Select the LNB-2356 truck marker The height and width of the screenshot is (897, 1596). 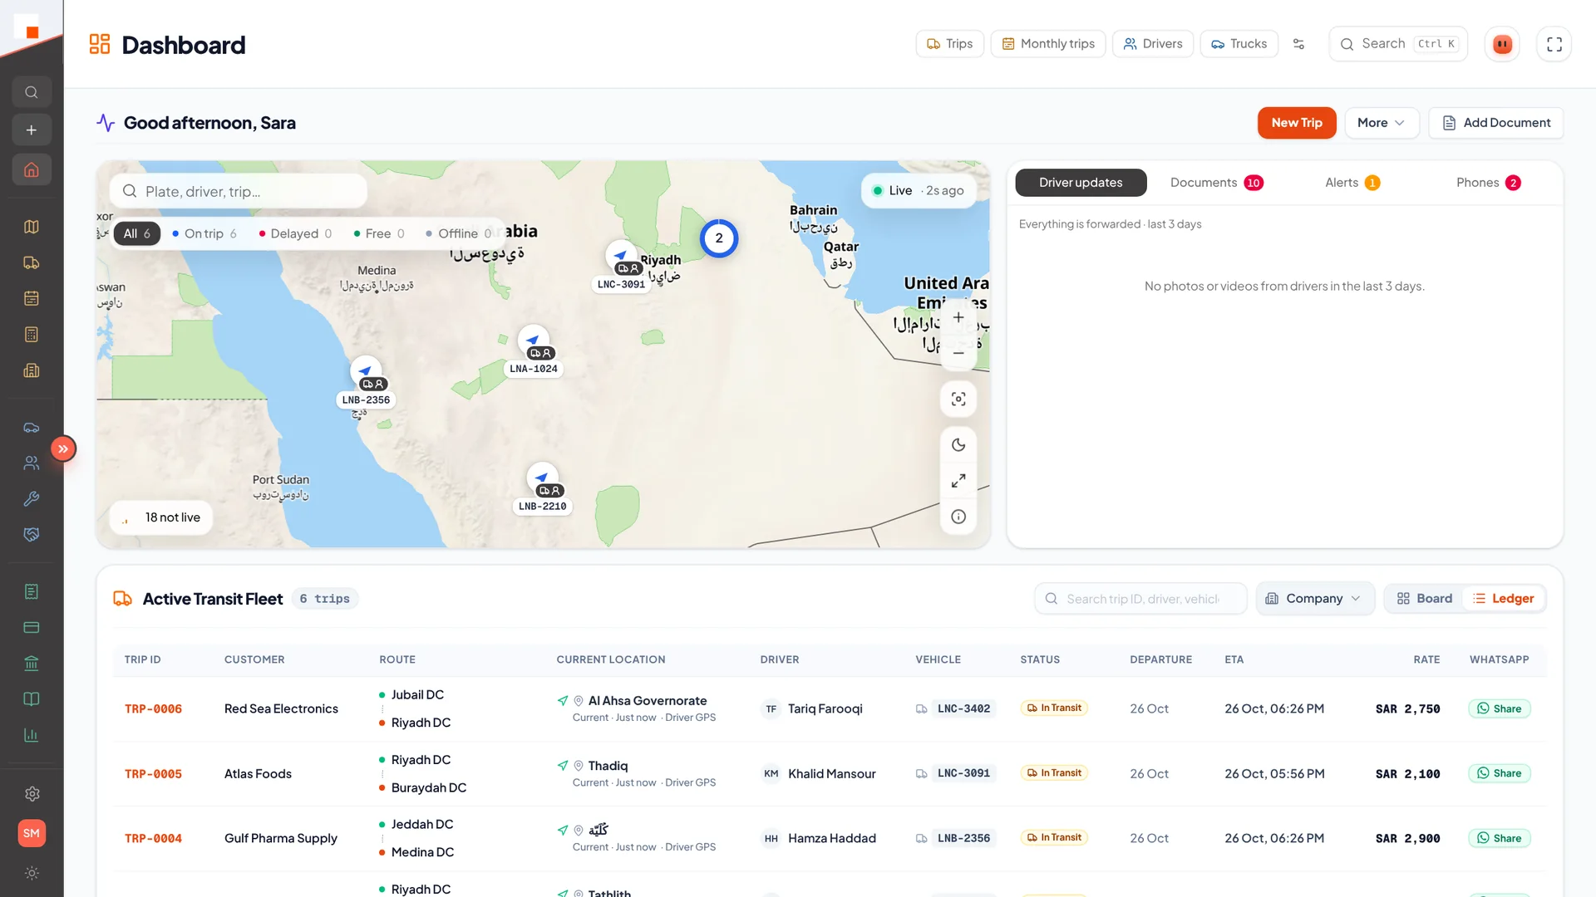pos(366,383)
